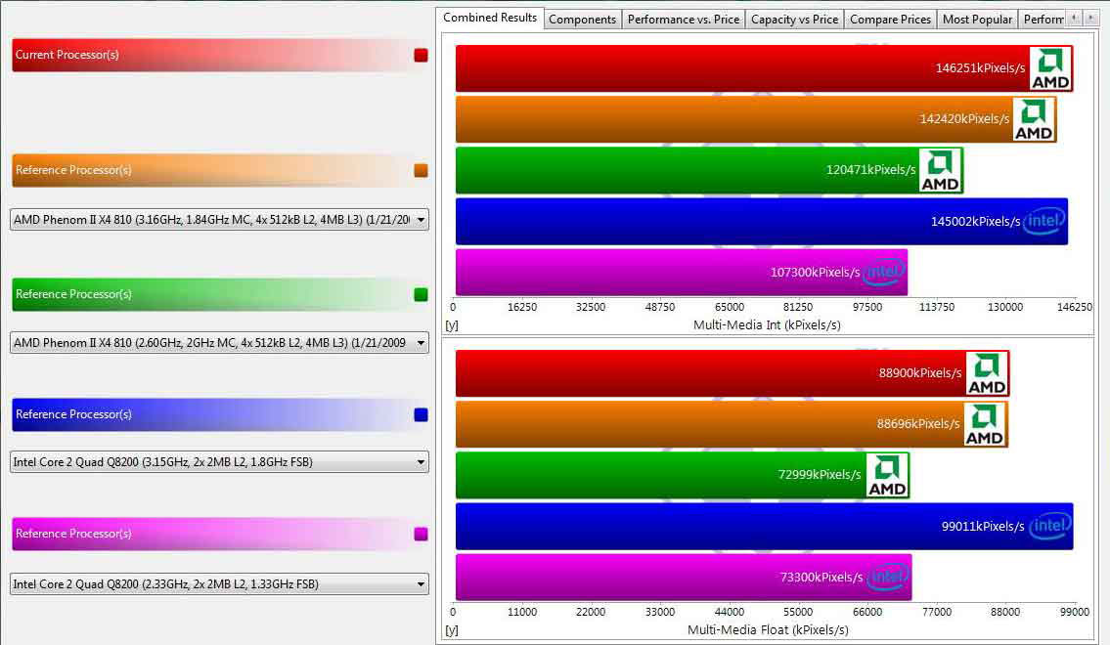Click the green Reference Processor color swatch
This screenshot has height=645, width=1110.
pos(422,294)
